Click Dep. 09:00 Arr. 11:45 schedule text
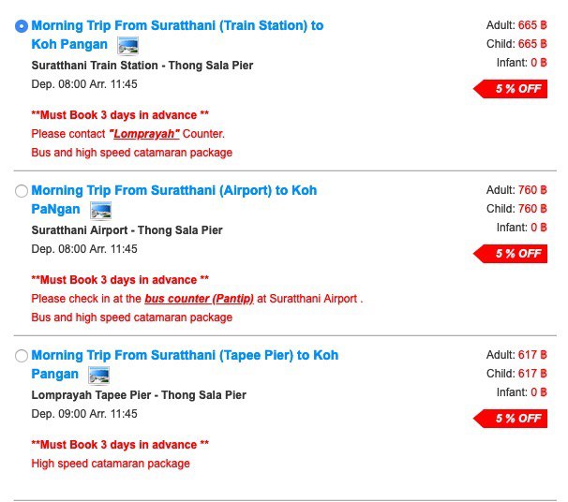The width and height of the screenshot is (568, 502). (x=84, y=414)
